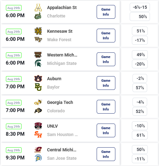The image size is (159, 166).
Task: Select the -17½ spread for Wake Forest
Action: [140, 40]
